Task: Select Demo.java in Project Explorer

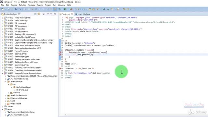Action: [23, 90]
